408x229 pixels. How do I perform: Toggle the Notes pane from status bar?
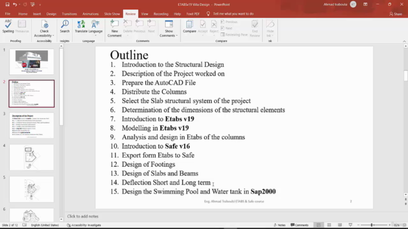pos(279,225)
